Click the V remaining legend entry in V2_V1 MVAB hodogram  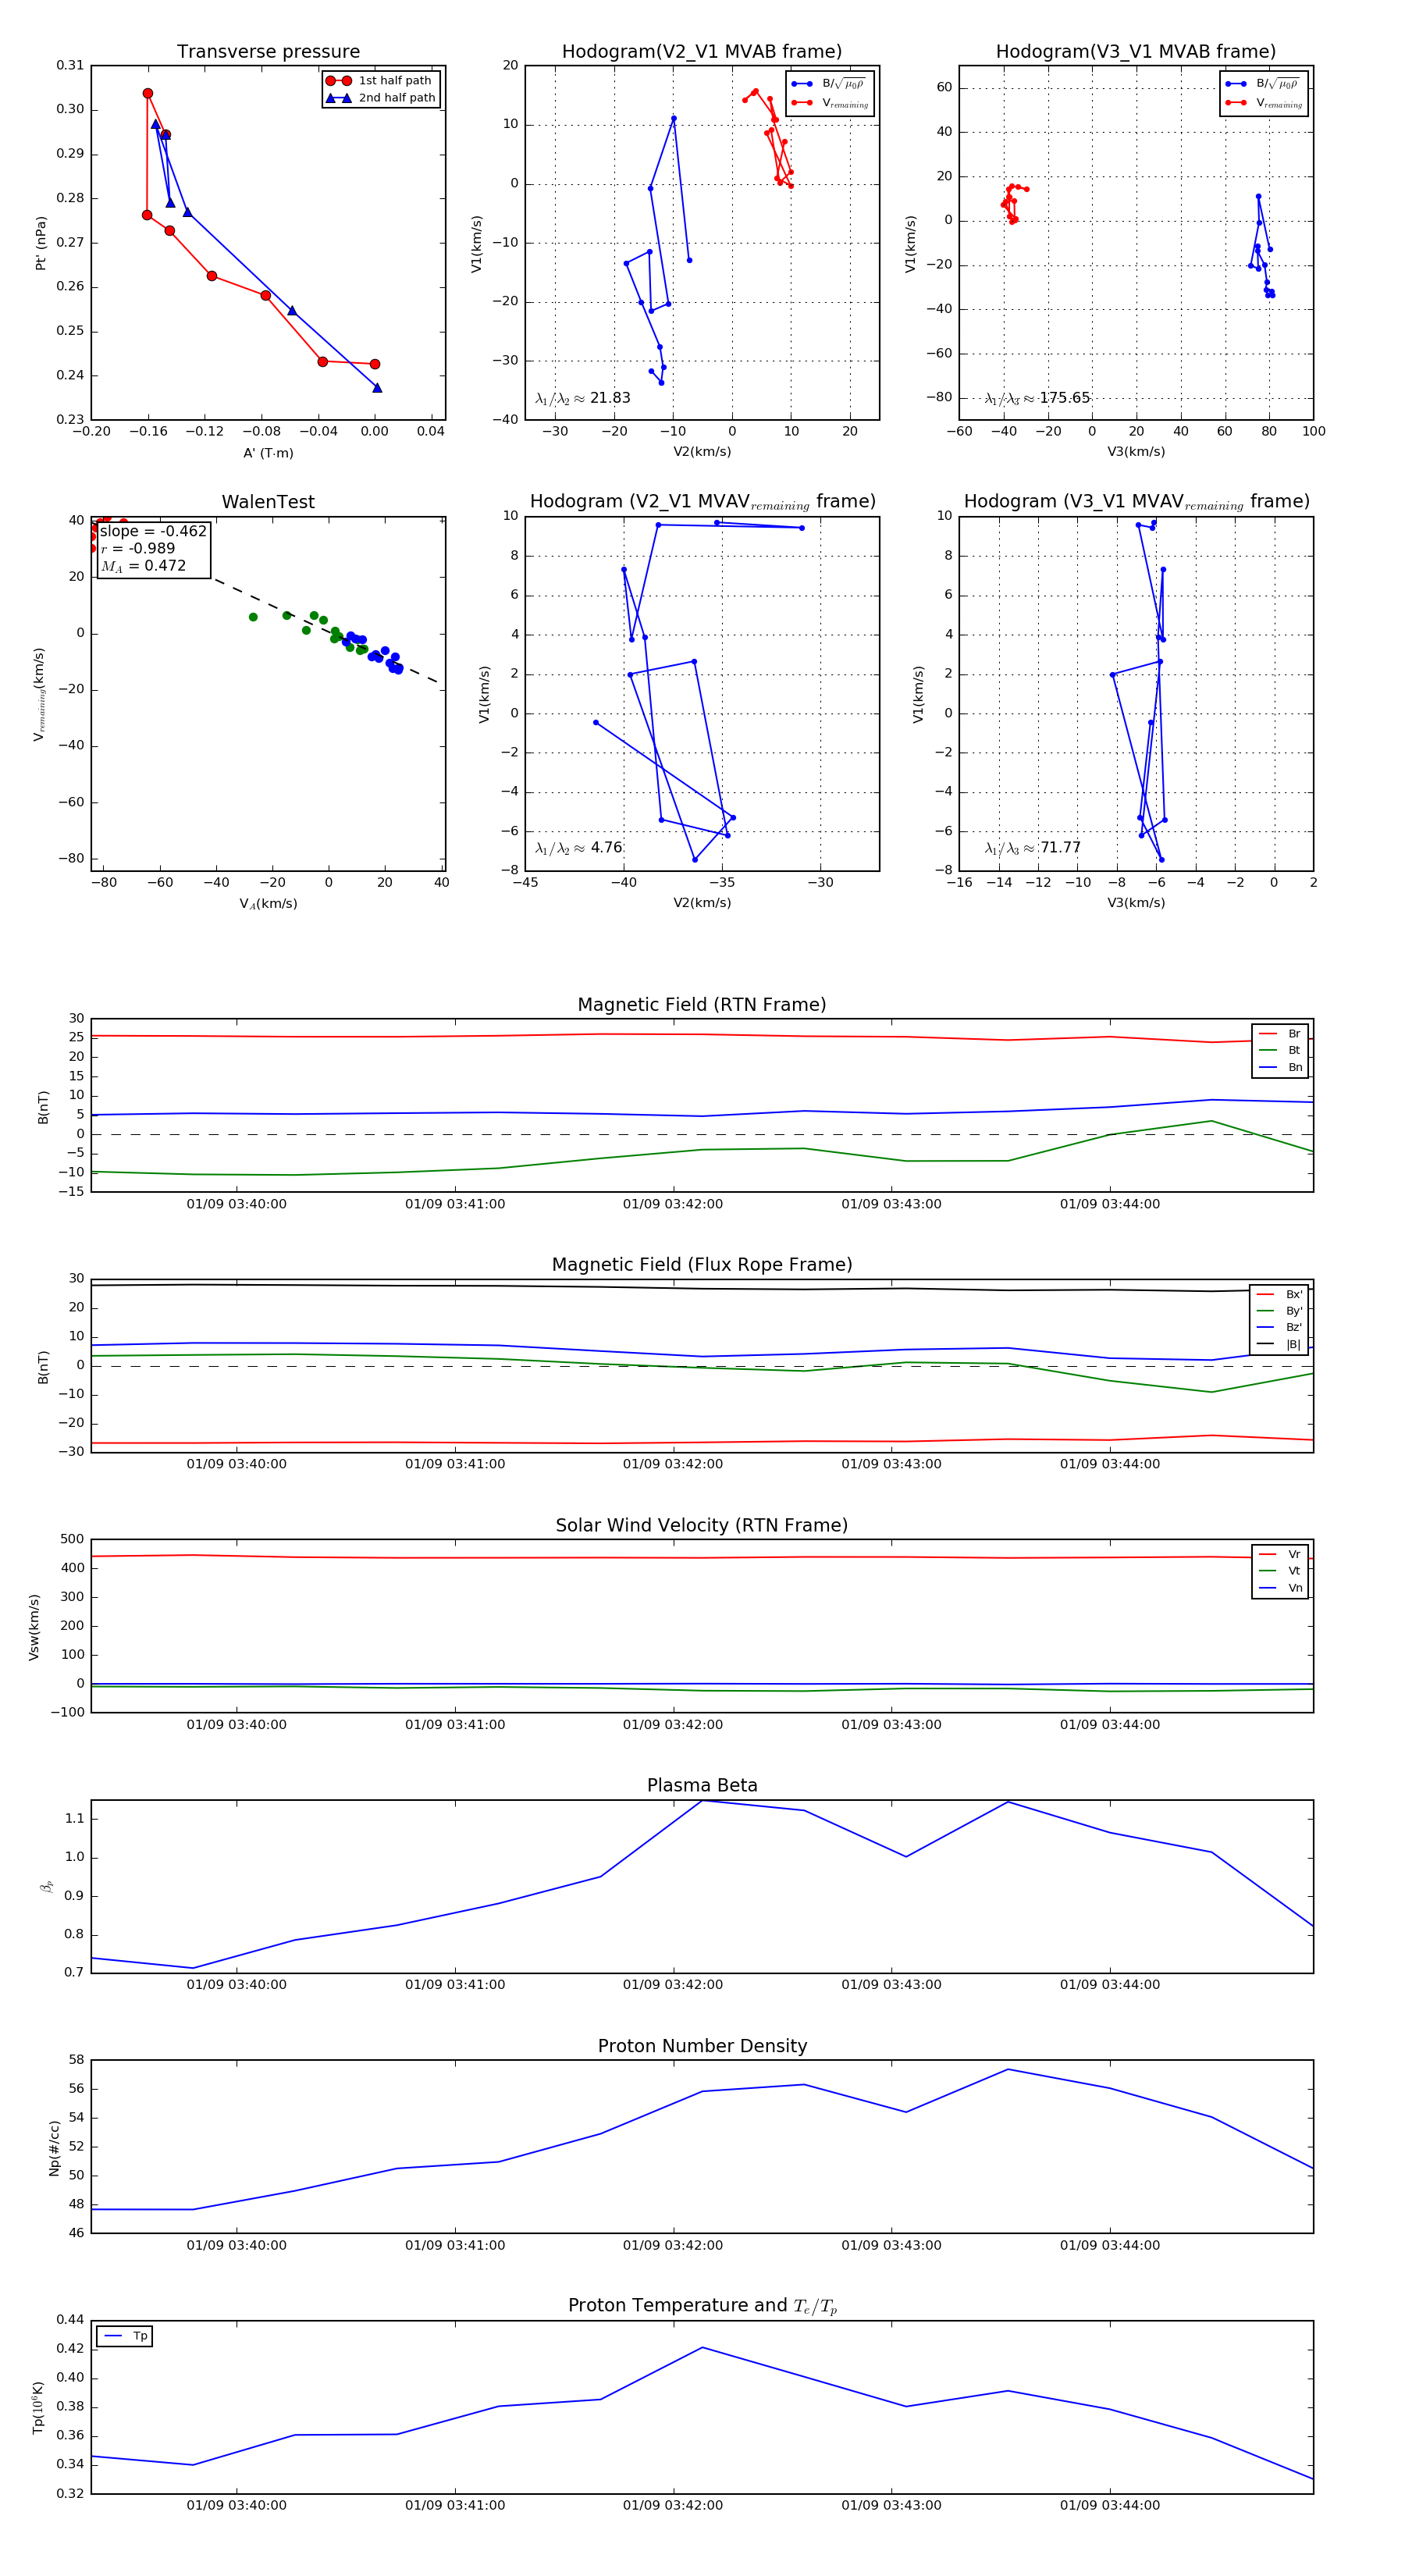coord(829,103)
